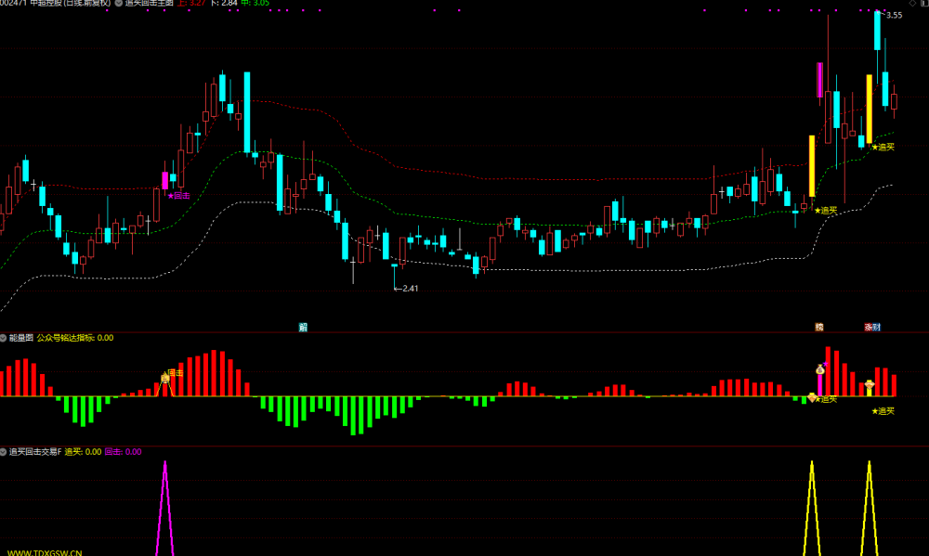Expand the 能量图 indicator dropdown
The image size is (929, 556).
tap(3, 338)
